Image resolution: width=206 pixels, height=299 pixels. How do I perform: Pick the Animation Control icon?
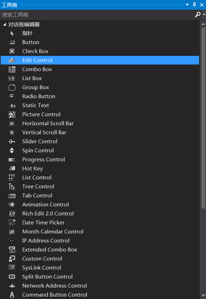(x=12, y=205)
